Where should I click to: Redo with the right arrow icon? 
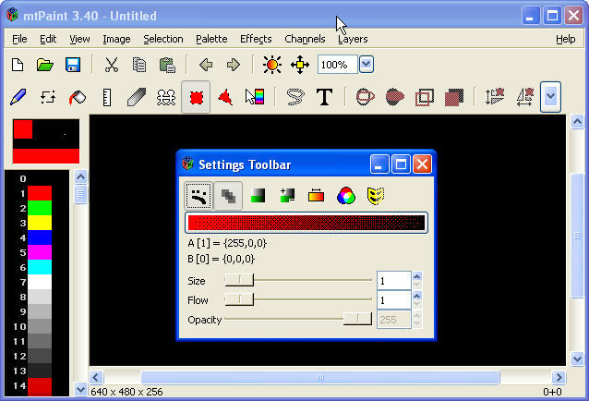coord(234,65)
